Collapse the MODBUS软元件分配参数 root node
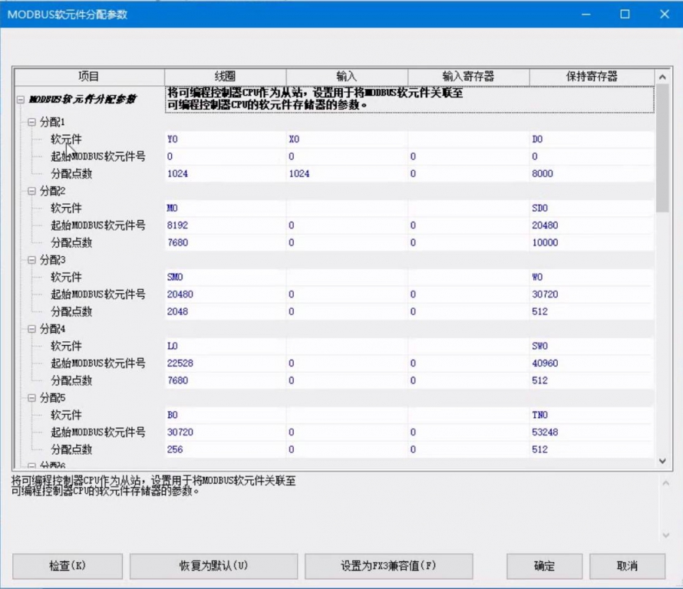The height and width of the screenshot is (589, 683). tap(21, 100)
